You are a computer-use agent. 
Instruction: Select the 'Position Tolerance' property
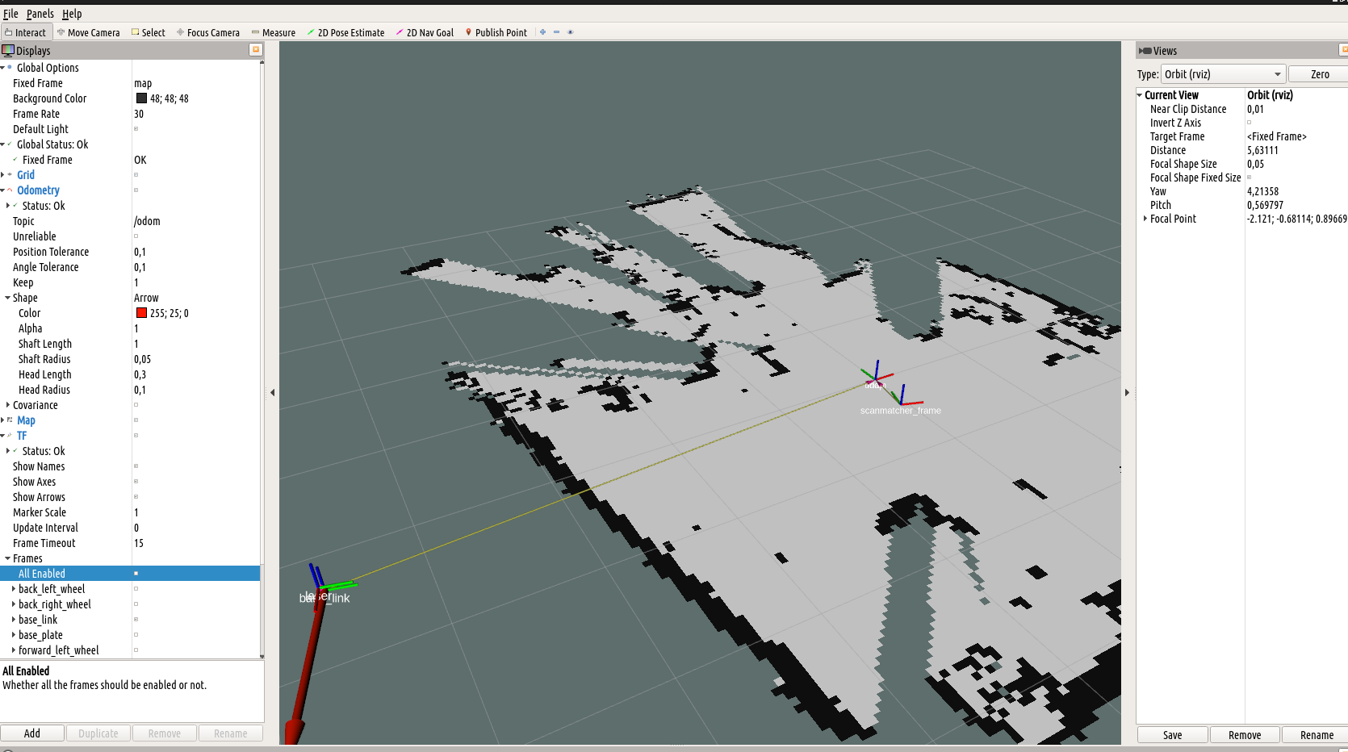[130, 252]
